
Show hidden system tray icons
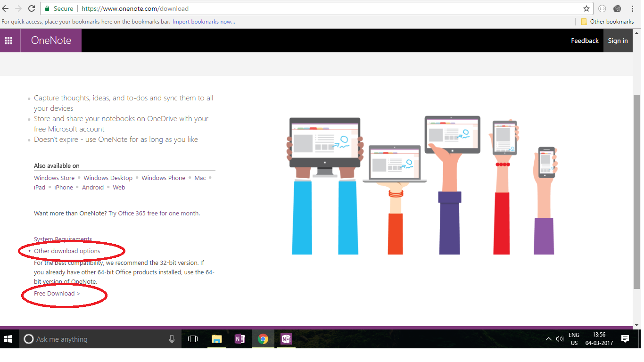549,339
